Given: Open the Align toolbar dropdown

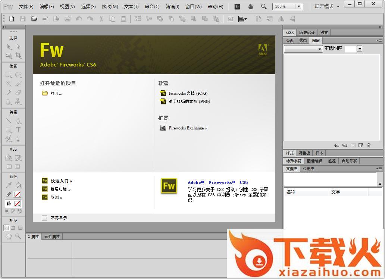Looking at the screenshot, I should coord(242,19).
